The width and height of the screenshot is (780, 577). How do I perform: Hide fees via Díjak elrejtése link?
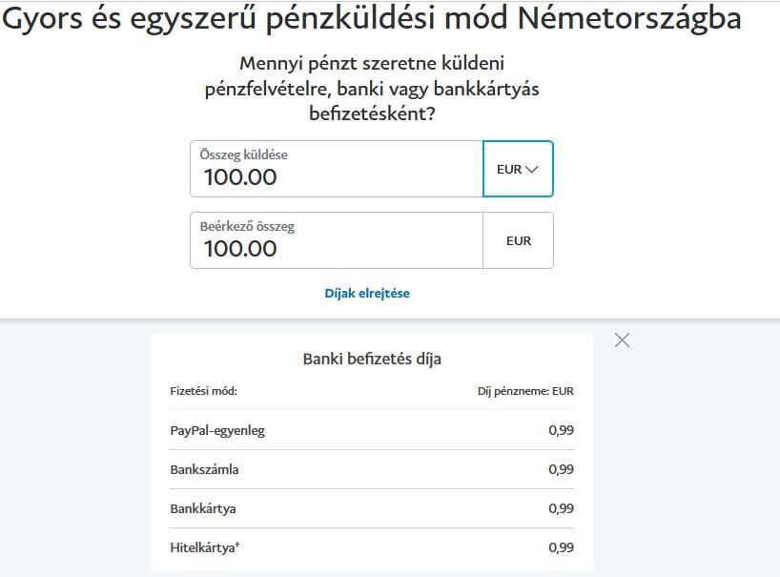[367, 294]
